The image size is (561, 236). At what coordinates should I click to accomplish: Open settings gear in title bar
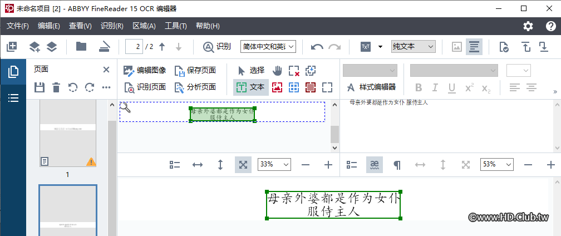[528, 26]
